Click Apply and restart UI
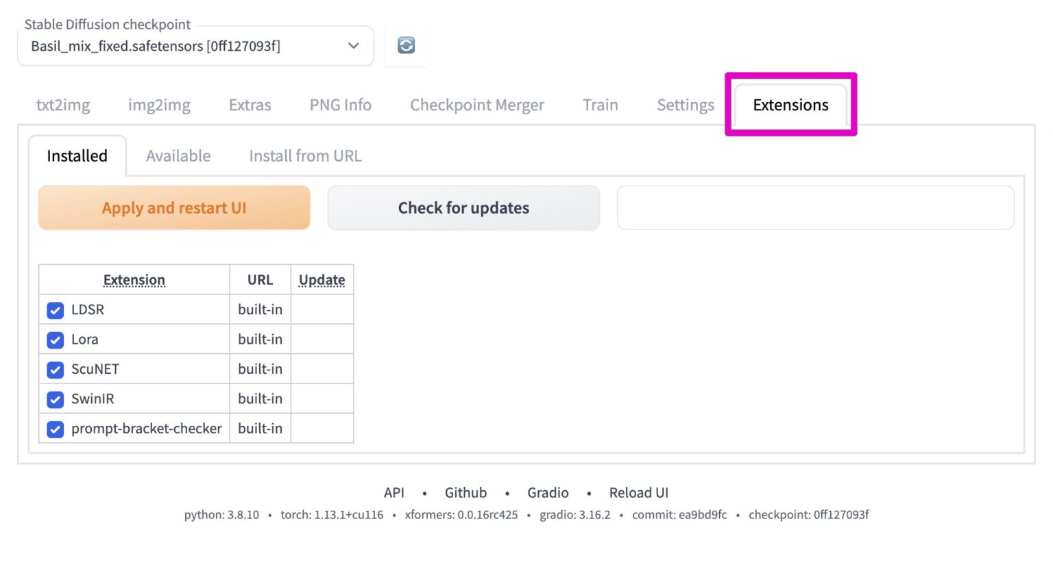1053x582 pixels. pyautogui.click(x=173, y=207)
